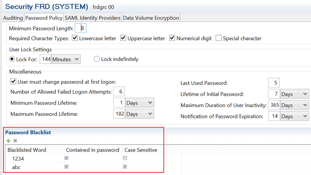Toggle Lowercase letter requirement checkbox

point(75,38)
